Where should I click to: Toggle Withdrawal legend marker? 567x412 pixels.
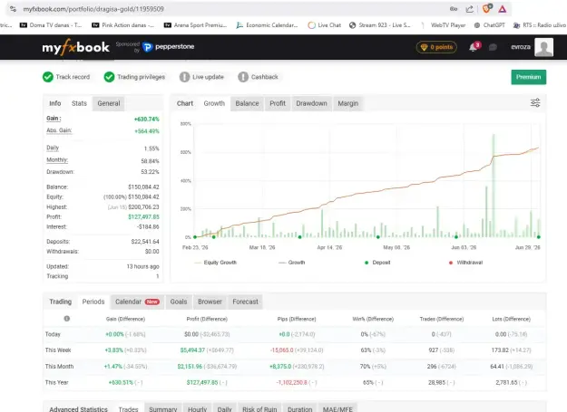[465, 263]
